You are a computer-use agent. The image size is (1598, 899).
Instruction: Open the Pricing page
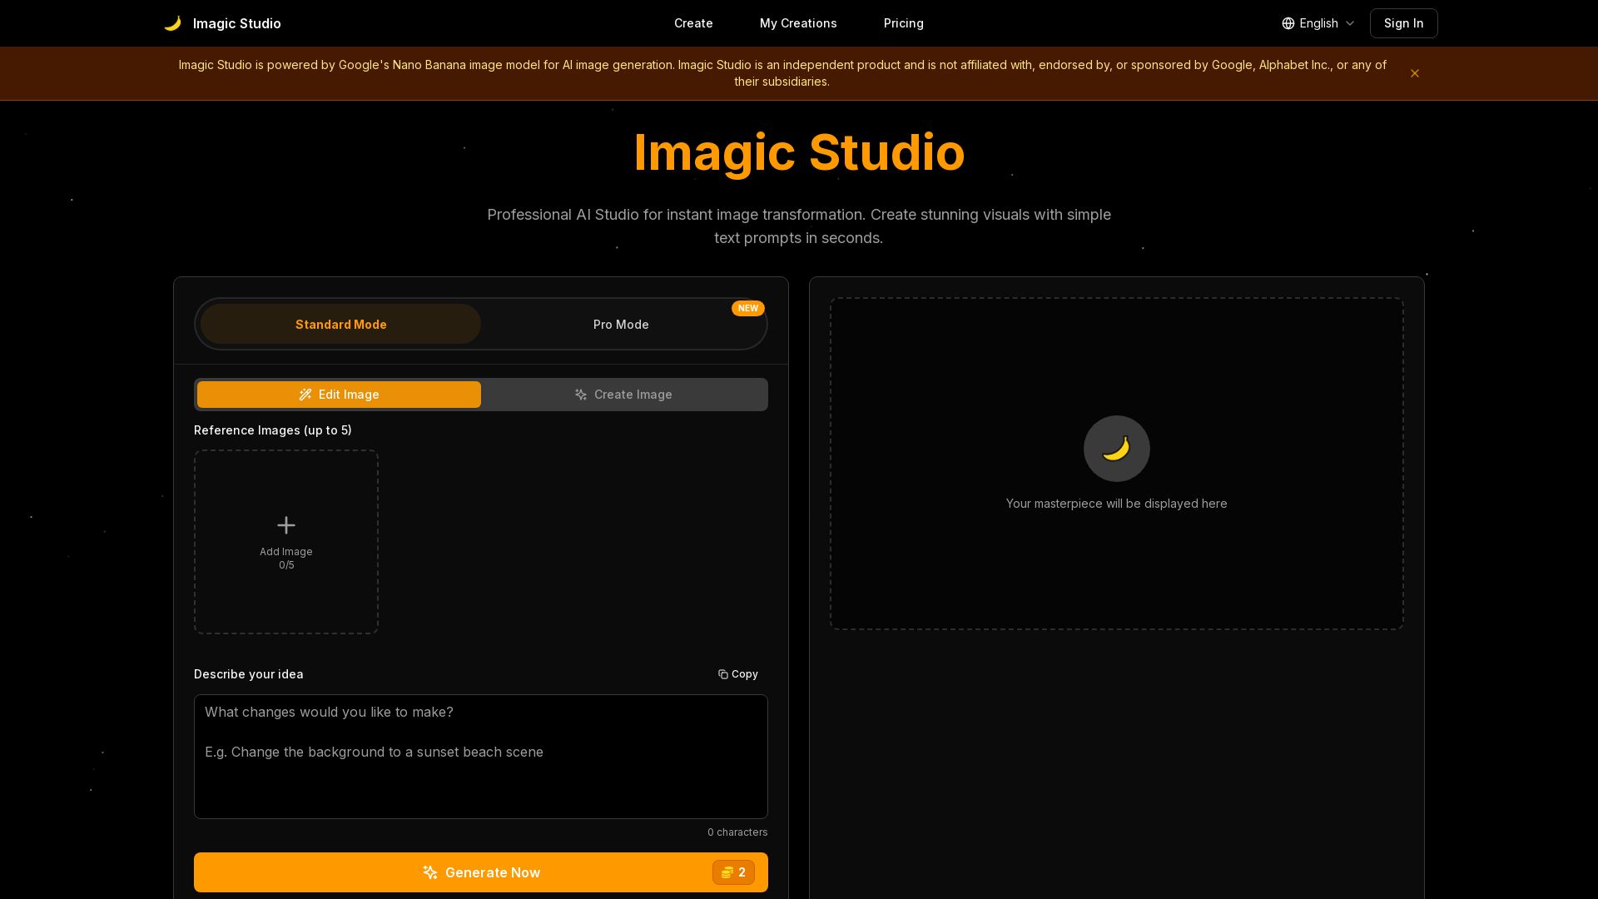tap(903, 23)
